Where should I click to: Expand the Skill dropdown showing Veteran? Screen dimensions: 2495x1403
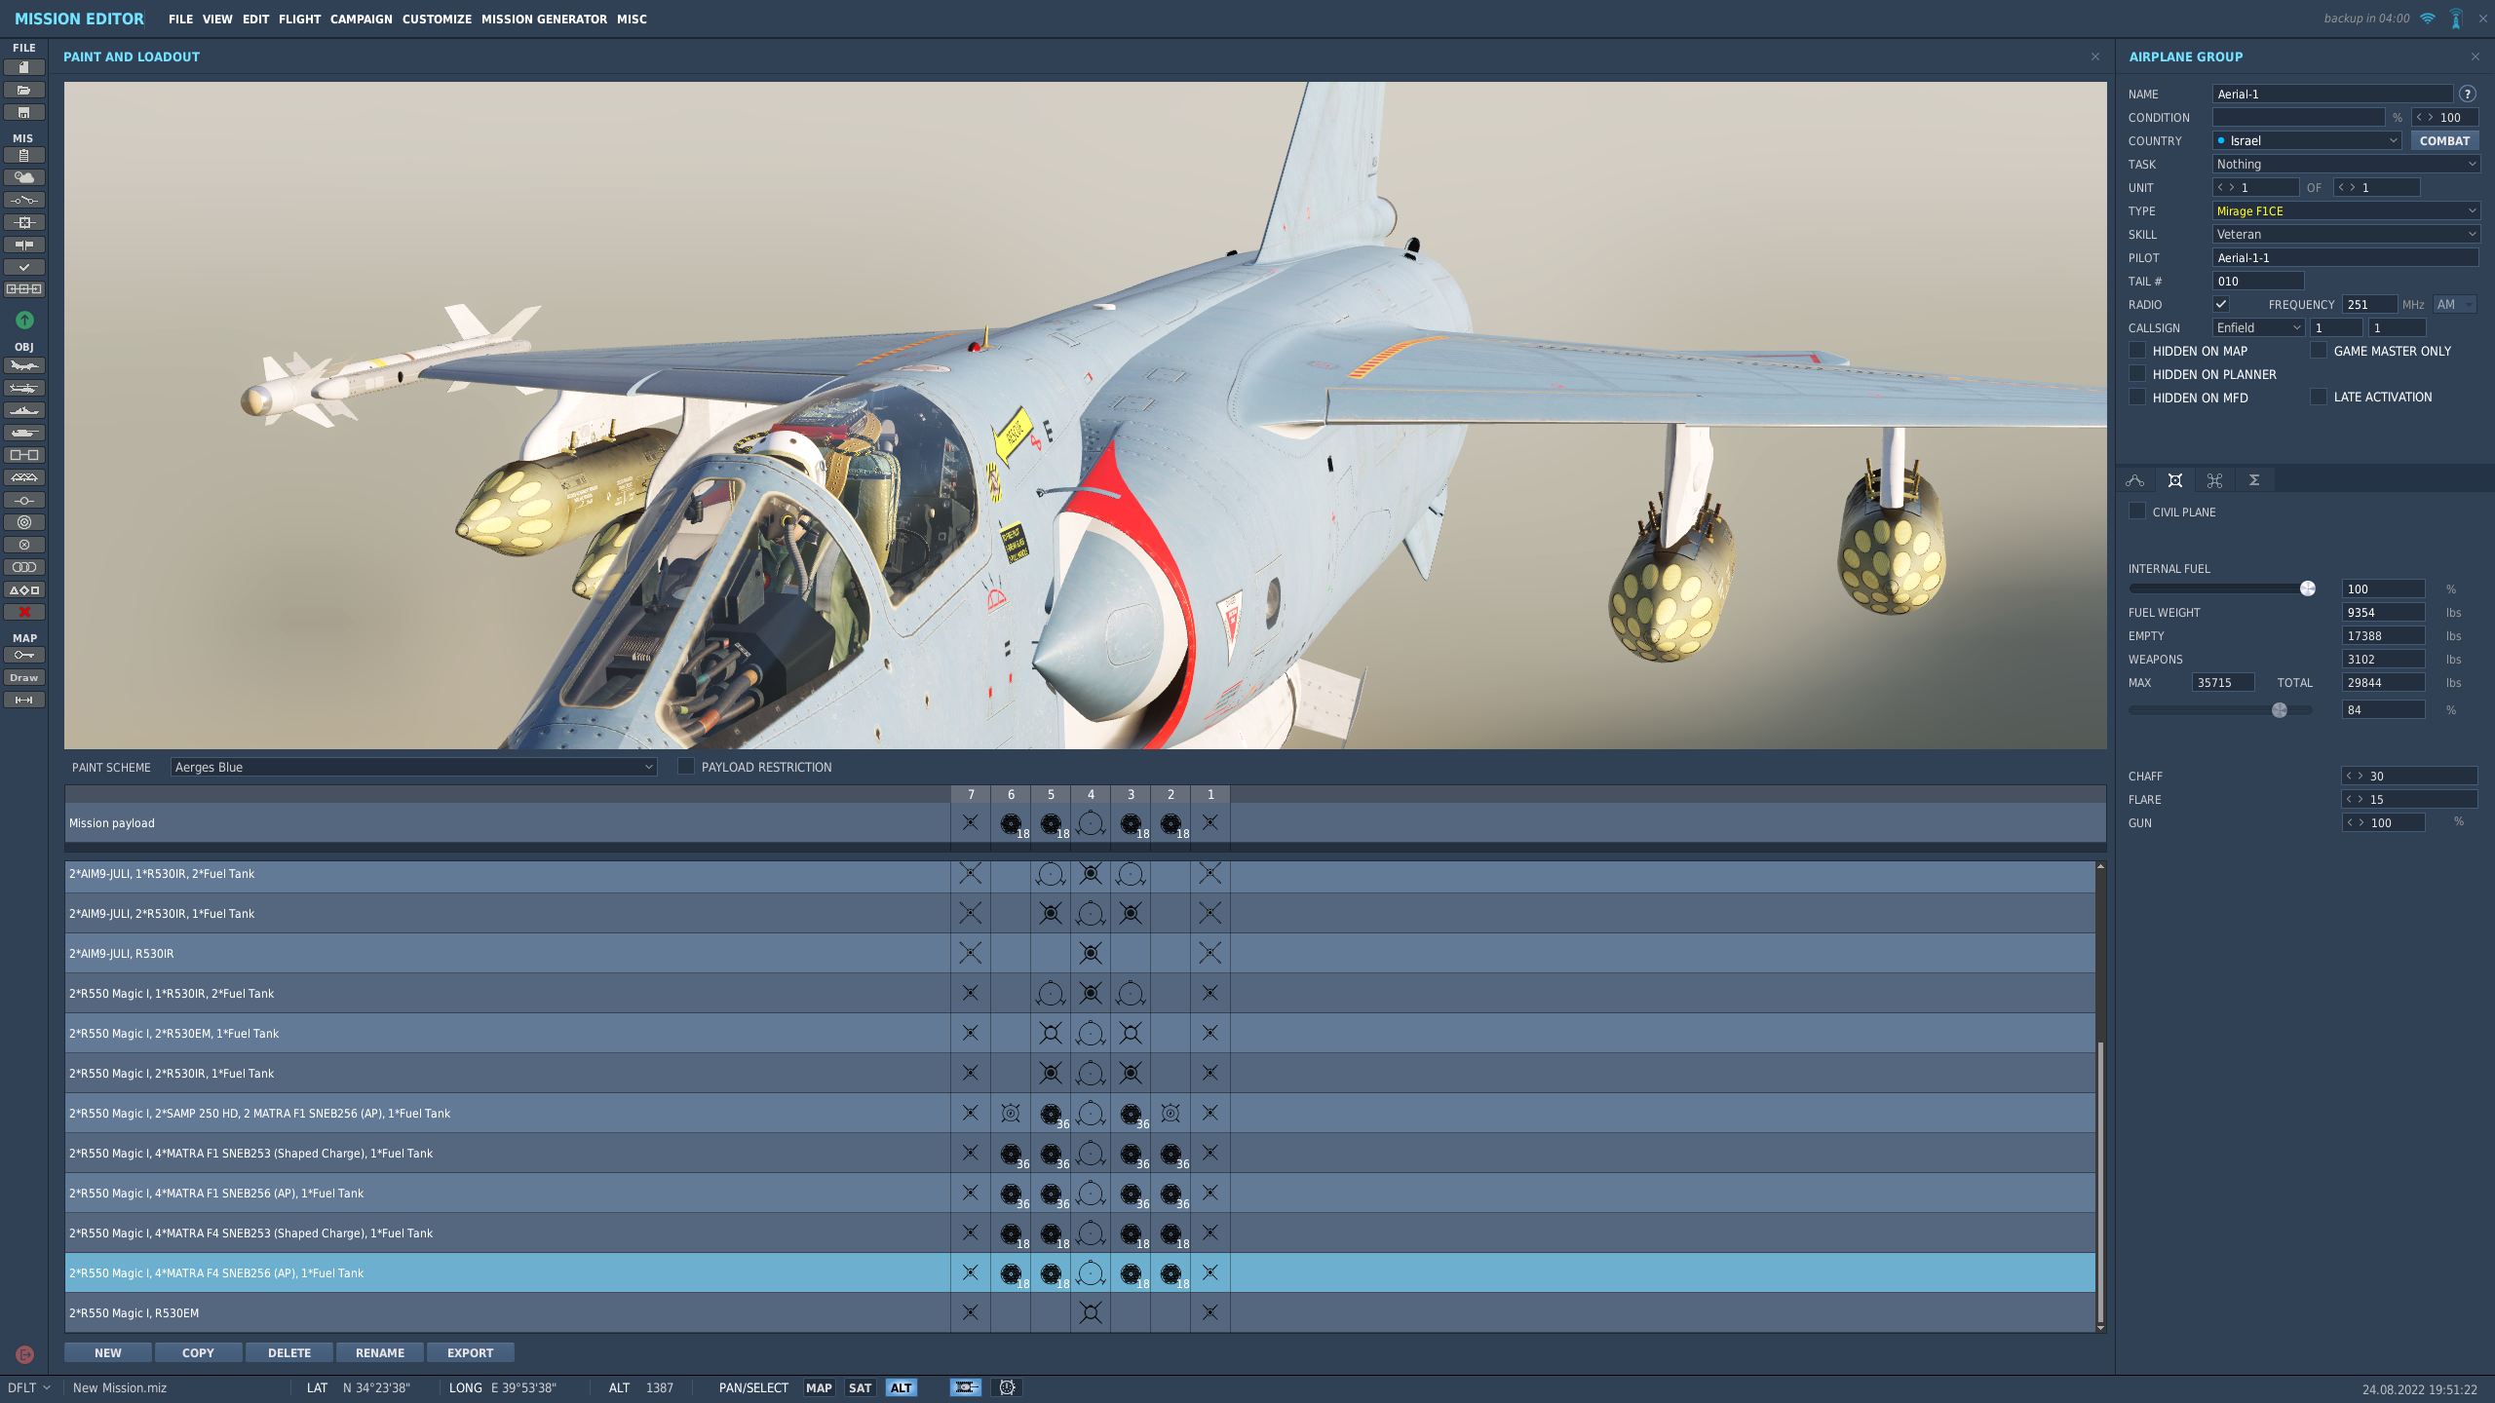(x=2346, y=234)
